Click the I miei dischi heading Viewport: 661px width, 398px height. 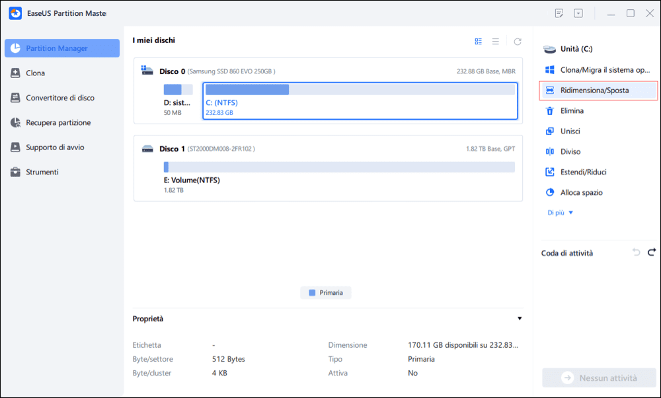coord(153,40)
